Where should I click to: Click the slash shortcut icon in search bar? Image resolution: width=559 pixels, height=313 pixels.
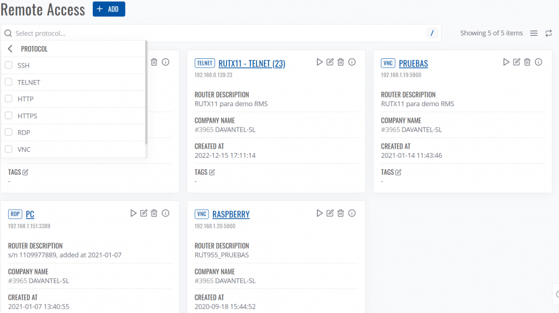[432, 33]
